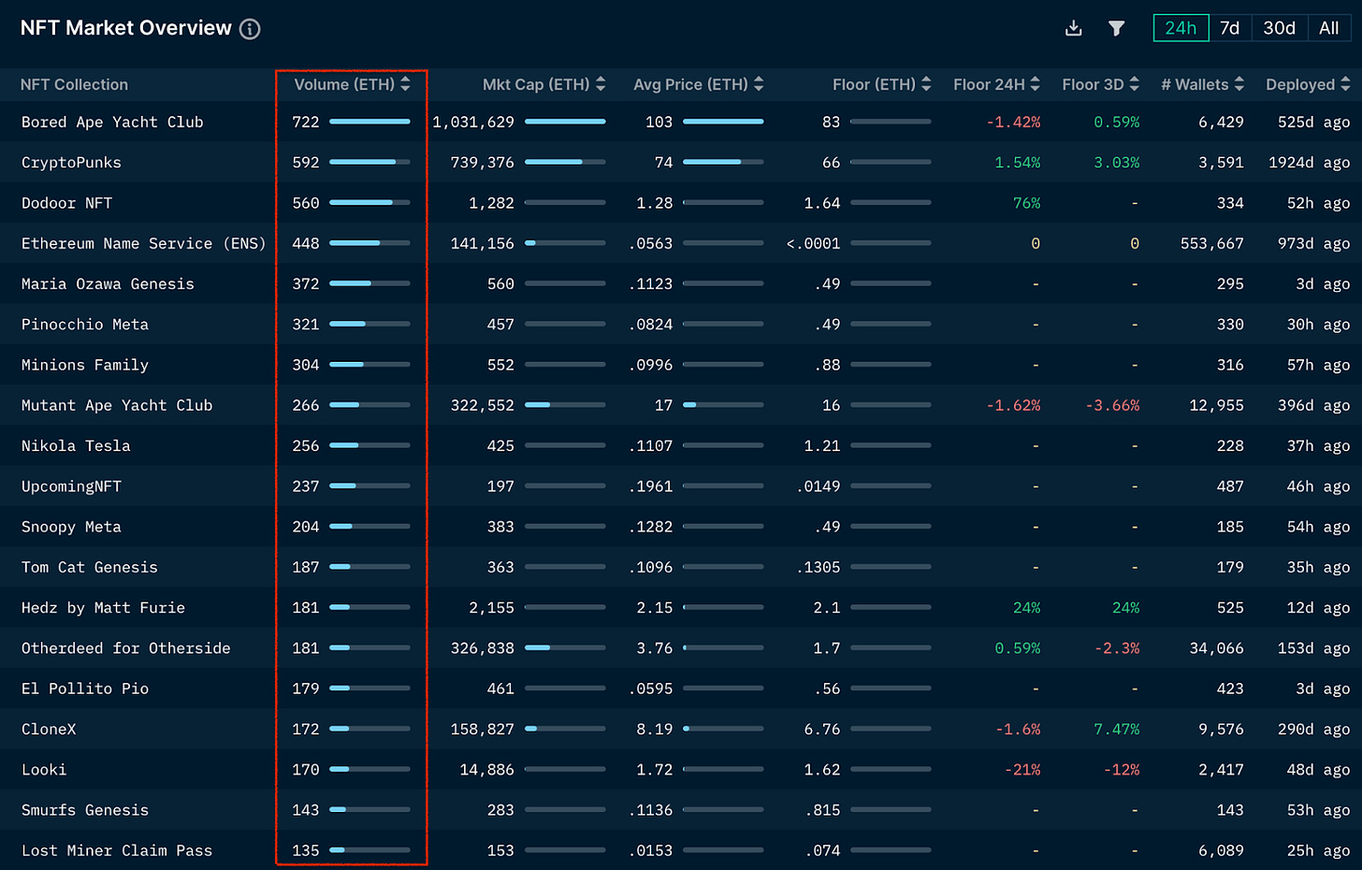
Task: Click the info icon beside NFT Market Overview
Action: pyautogui.click(x=250, y=29)
